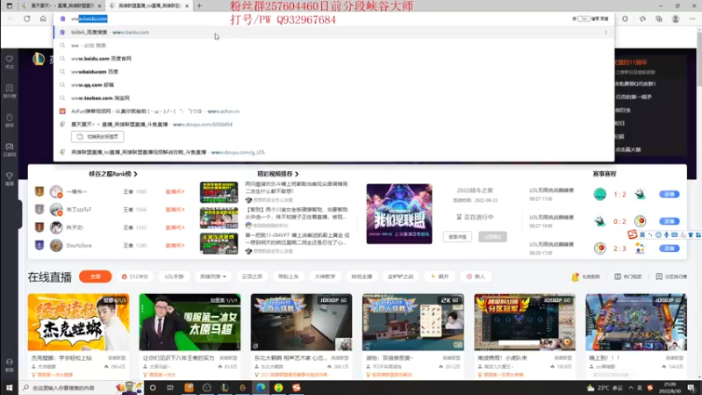The image size is (702, 395).
Task: Open Task View on the taskbar
Action: [170, 387]
